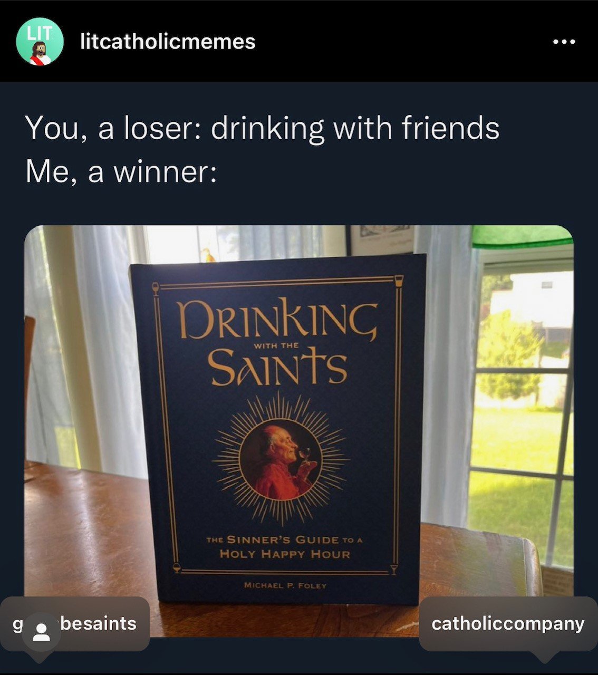Open the three-dot more options menu

564,42
